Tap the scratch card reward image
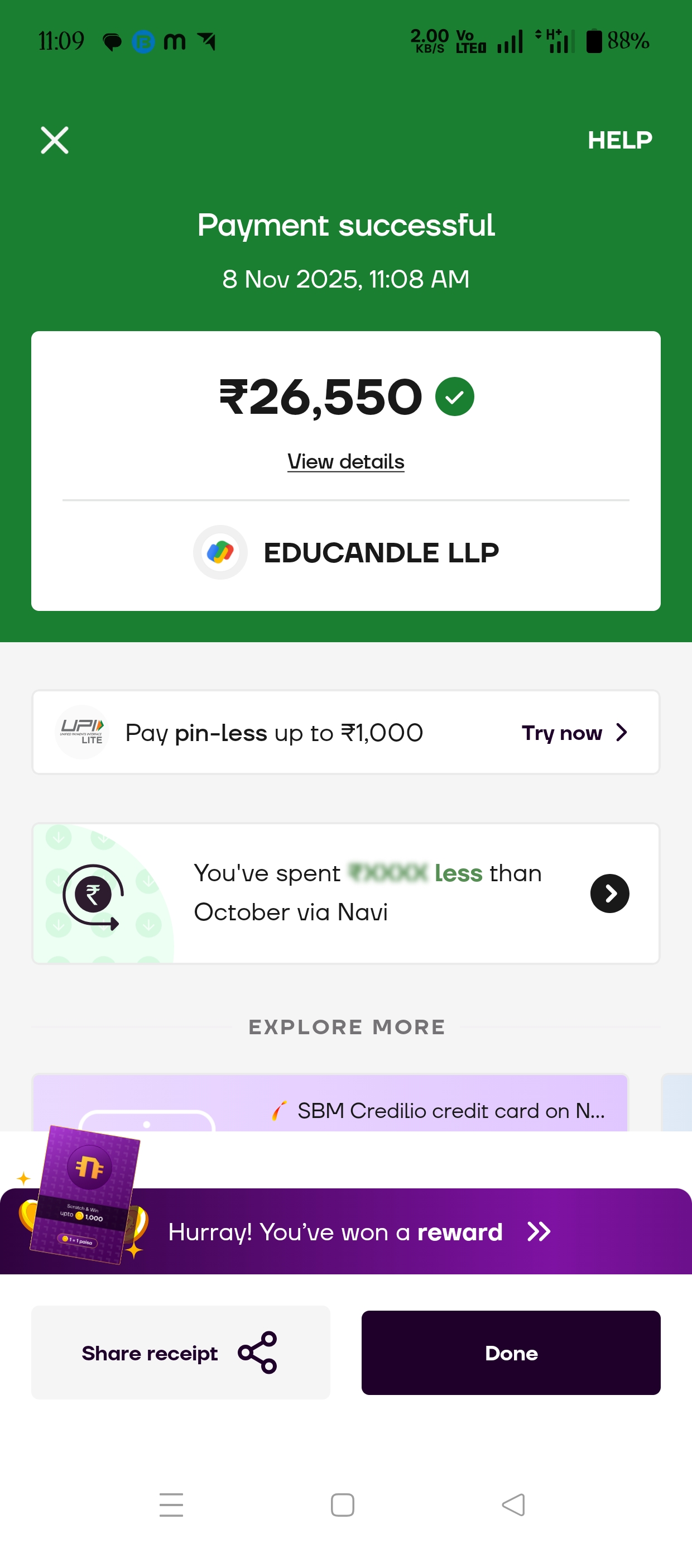 click(x=84, y=1195)
